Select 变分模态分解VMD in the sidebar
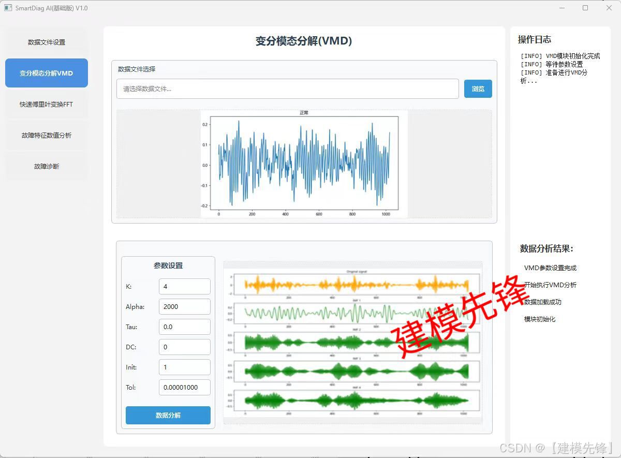This screenshot has height=458, width=621. [47, 73]
